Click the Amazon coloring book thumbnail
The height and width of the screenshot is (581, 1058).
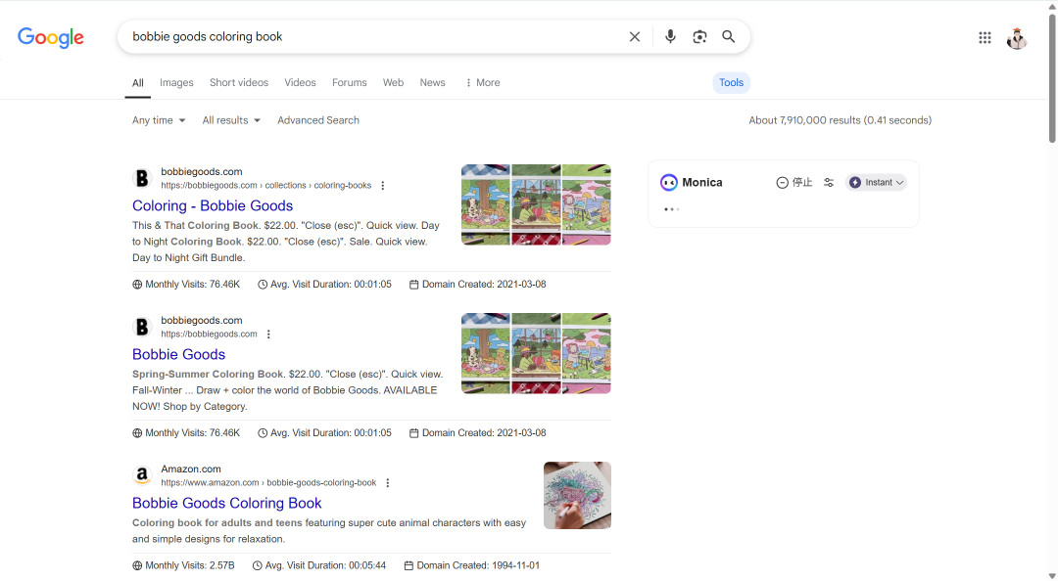tap(578, 495)
